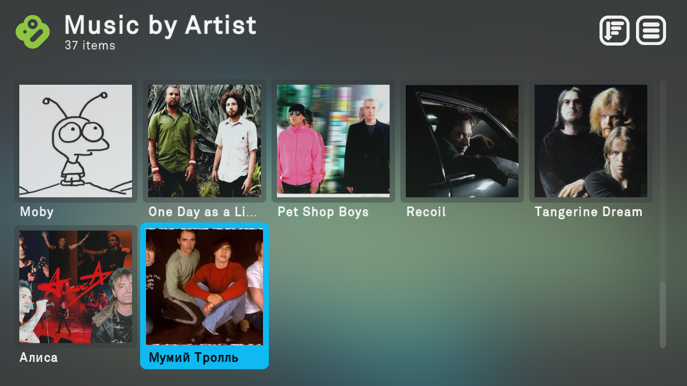Open One Day as a Lion cover
687x386 pixels.
pos(204,141)
